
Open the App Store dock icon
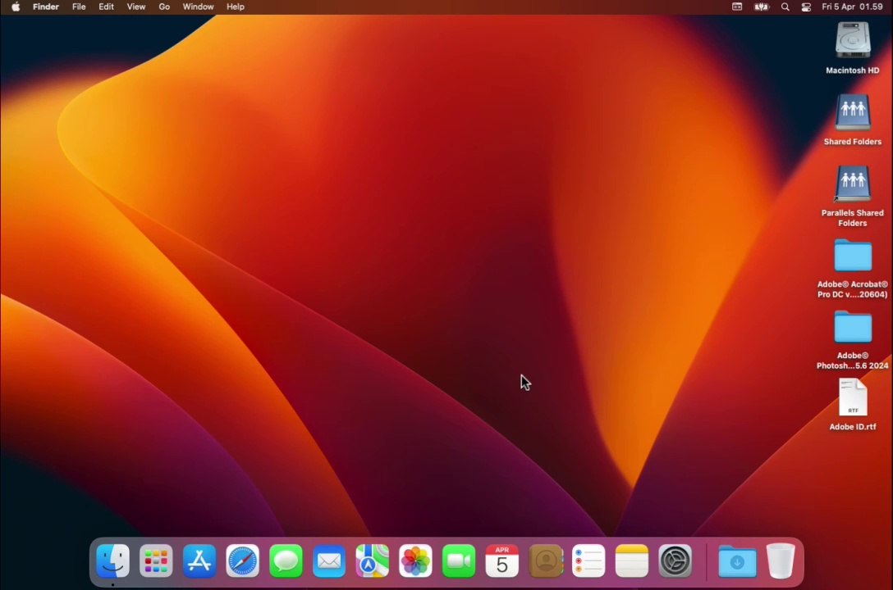coord(199,561)
